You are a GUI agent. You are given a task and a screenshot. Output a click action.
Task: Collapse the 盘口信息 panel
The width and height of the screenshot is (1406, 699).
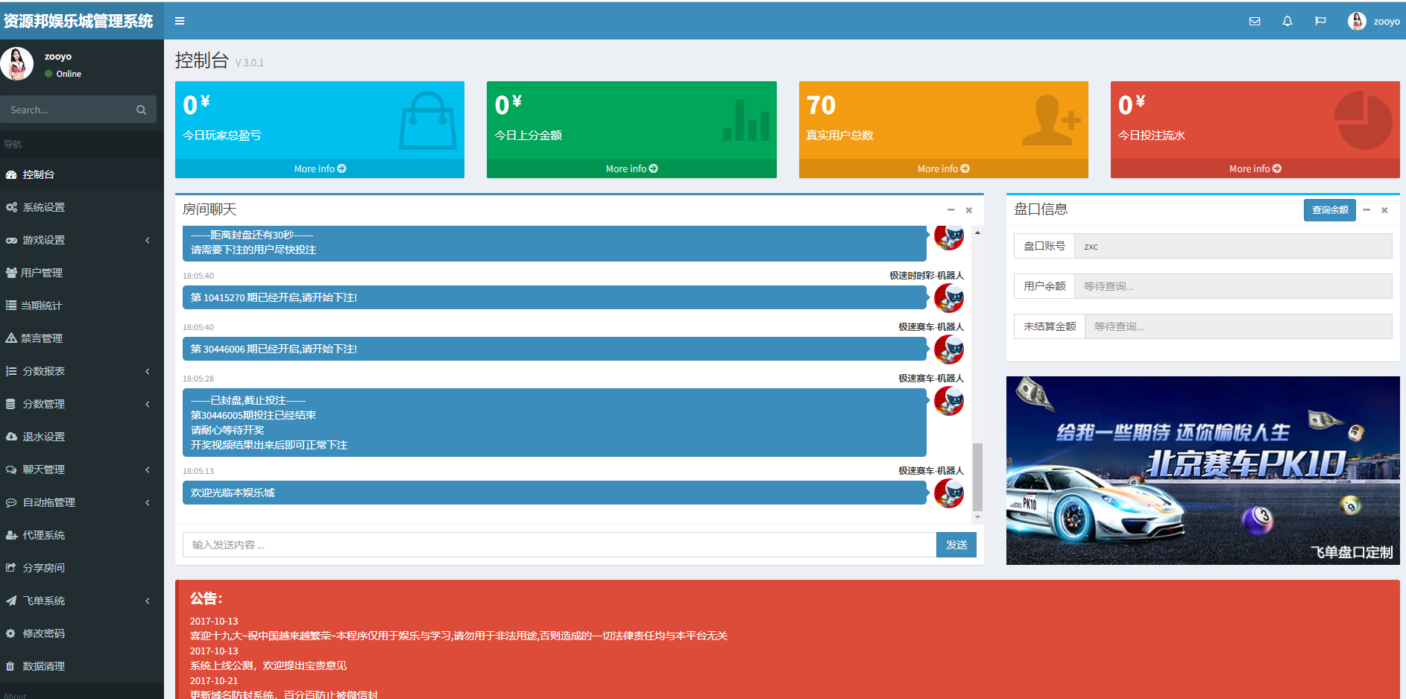click(x=1366, y=210)
